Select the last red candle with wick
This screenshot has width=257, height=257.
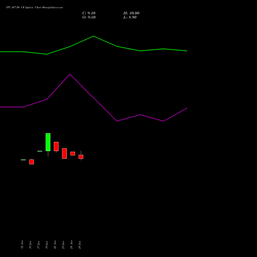pos(81,156)
